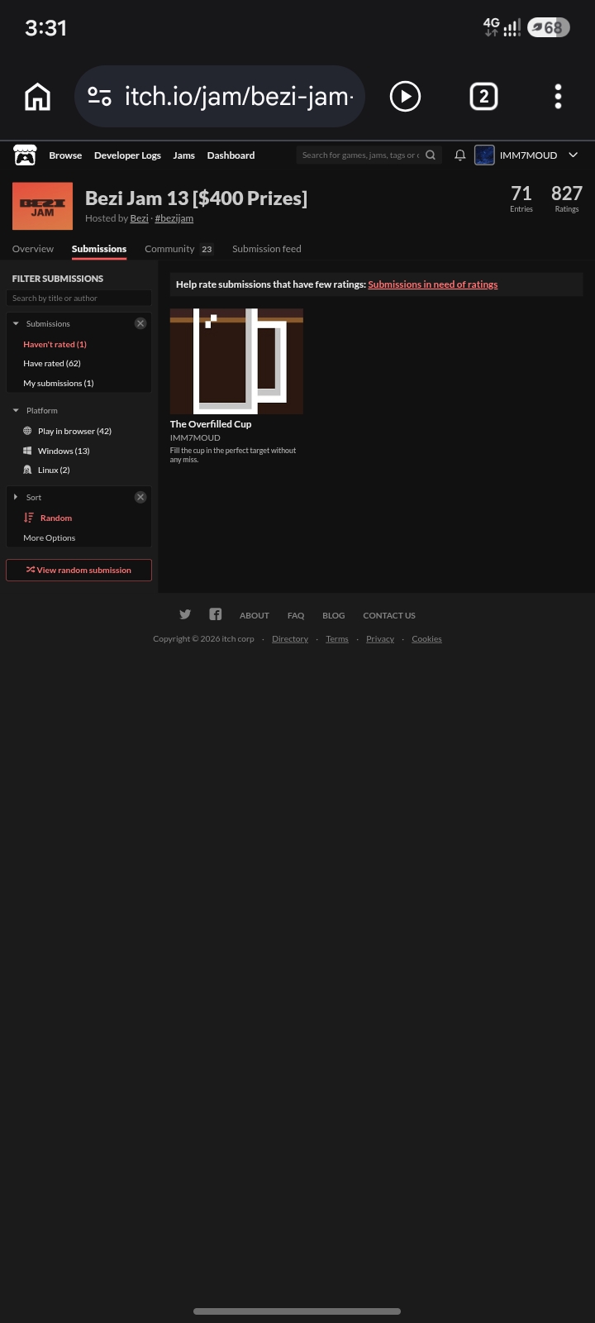
Task: Click the Search by title or author field
Action: tap(79, 298)
